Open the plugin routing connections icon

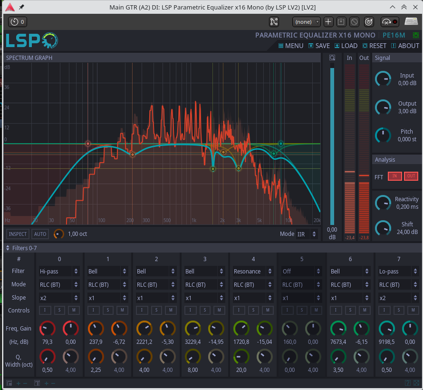[x=274, y=22]
